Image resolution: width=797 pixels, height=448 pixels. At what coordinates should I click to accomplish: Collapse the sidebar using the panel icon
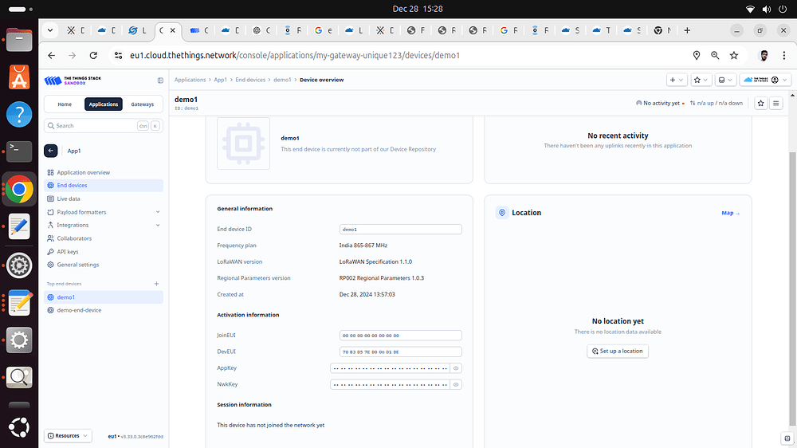(160, 81)
